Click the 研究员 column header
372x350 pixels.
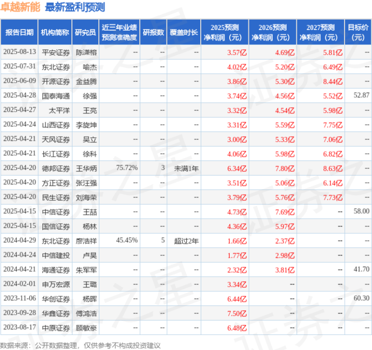tap(85, 32)
